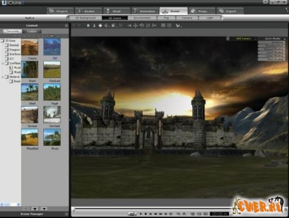Choose the Forest scene thumbnail

tap(30, 69)
